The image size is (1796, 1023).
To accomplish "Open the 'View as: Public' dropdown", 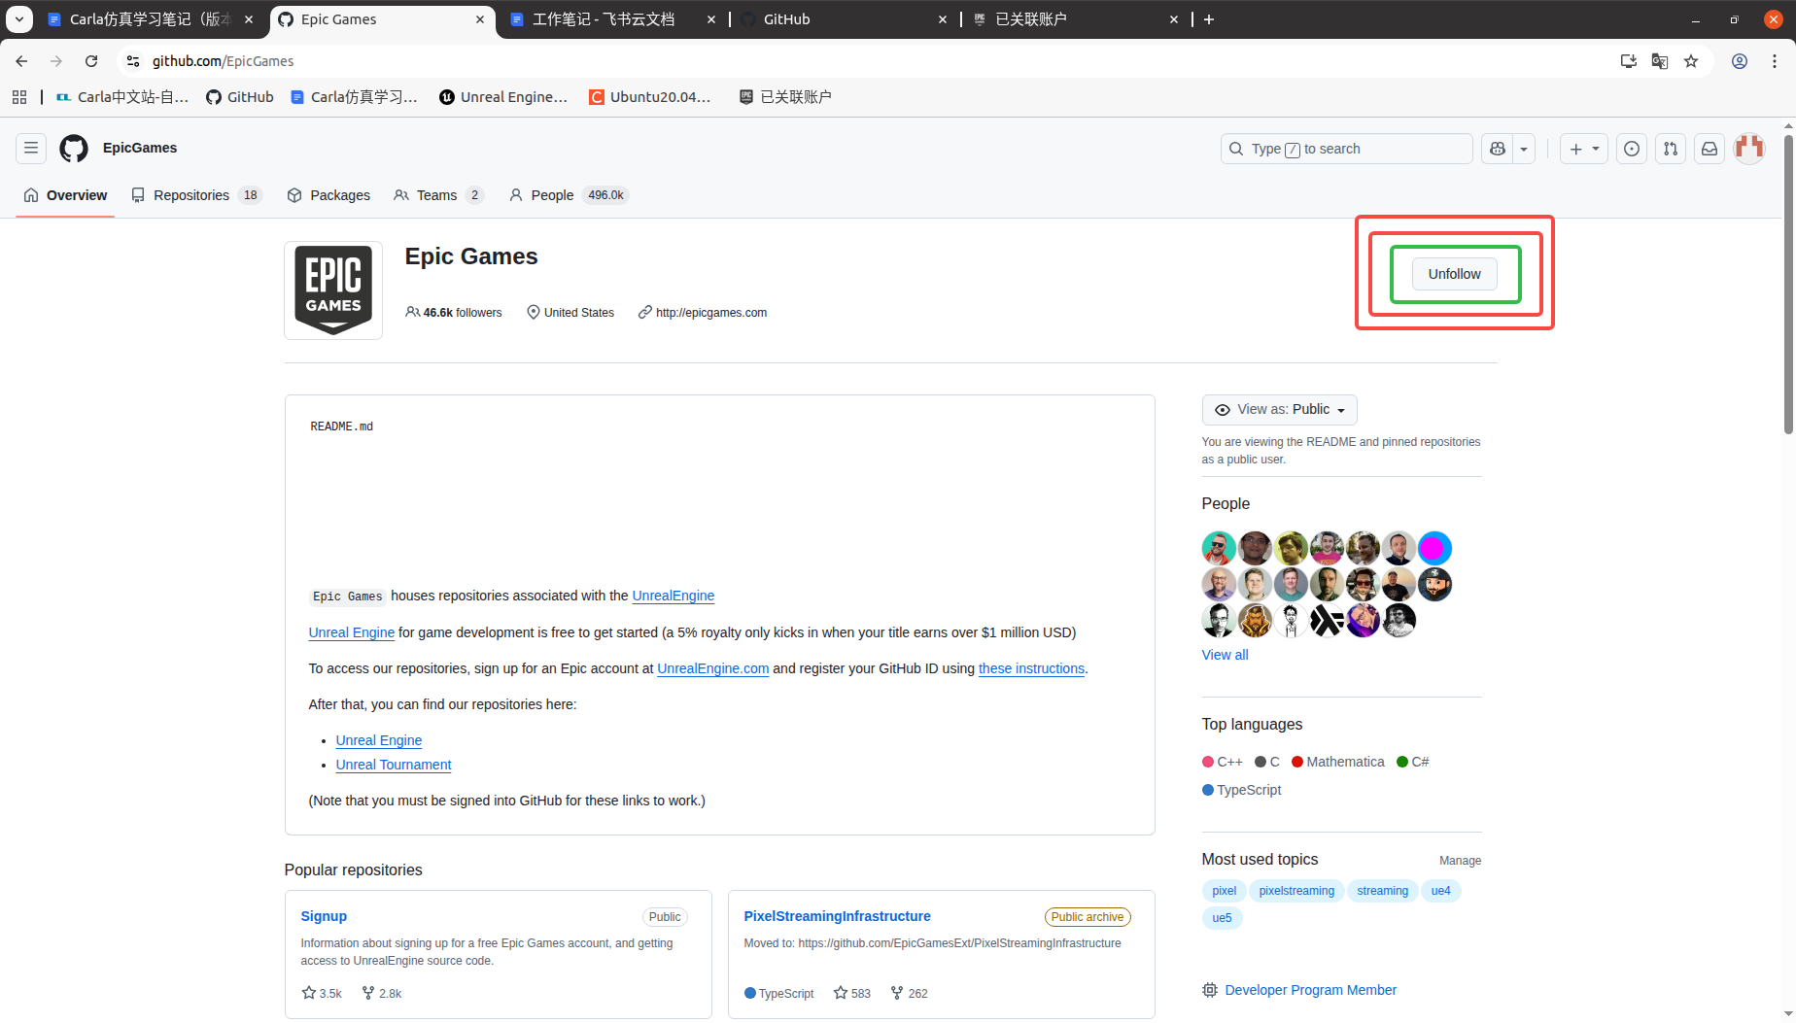I will click(x=1280, y=410).
